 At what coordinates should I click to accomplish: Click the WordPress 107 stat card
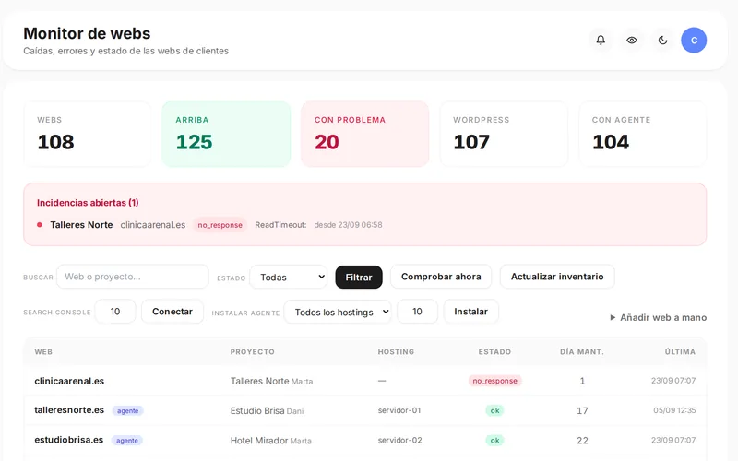[x=504, y=134]
